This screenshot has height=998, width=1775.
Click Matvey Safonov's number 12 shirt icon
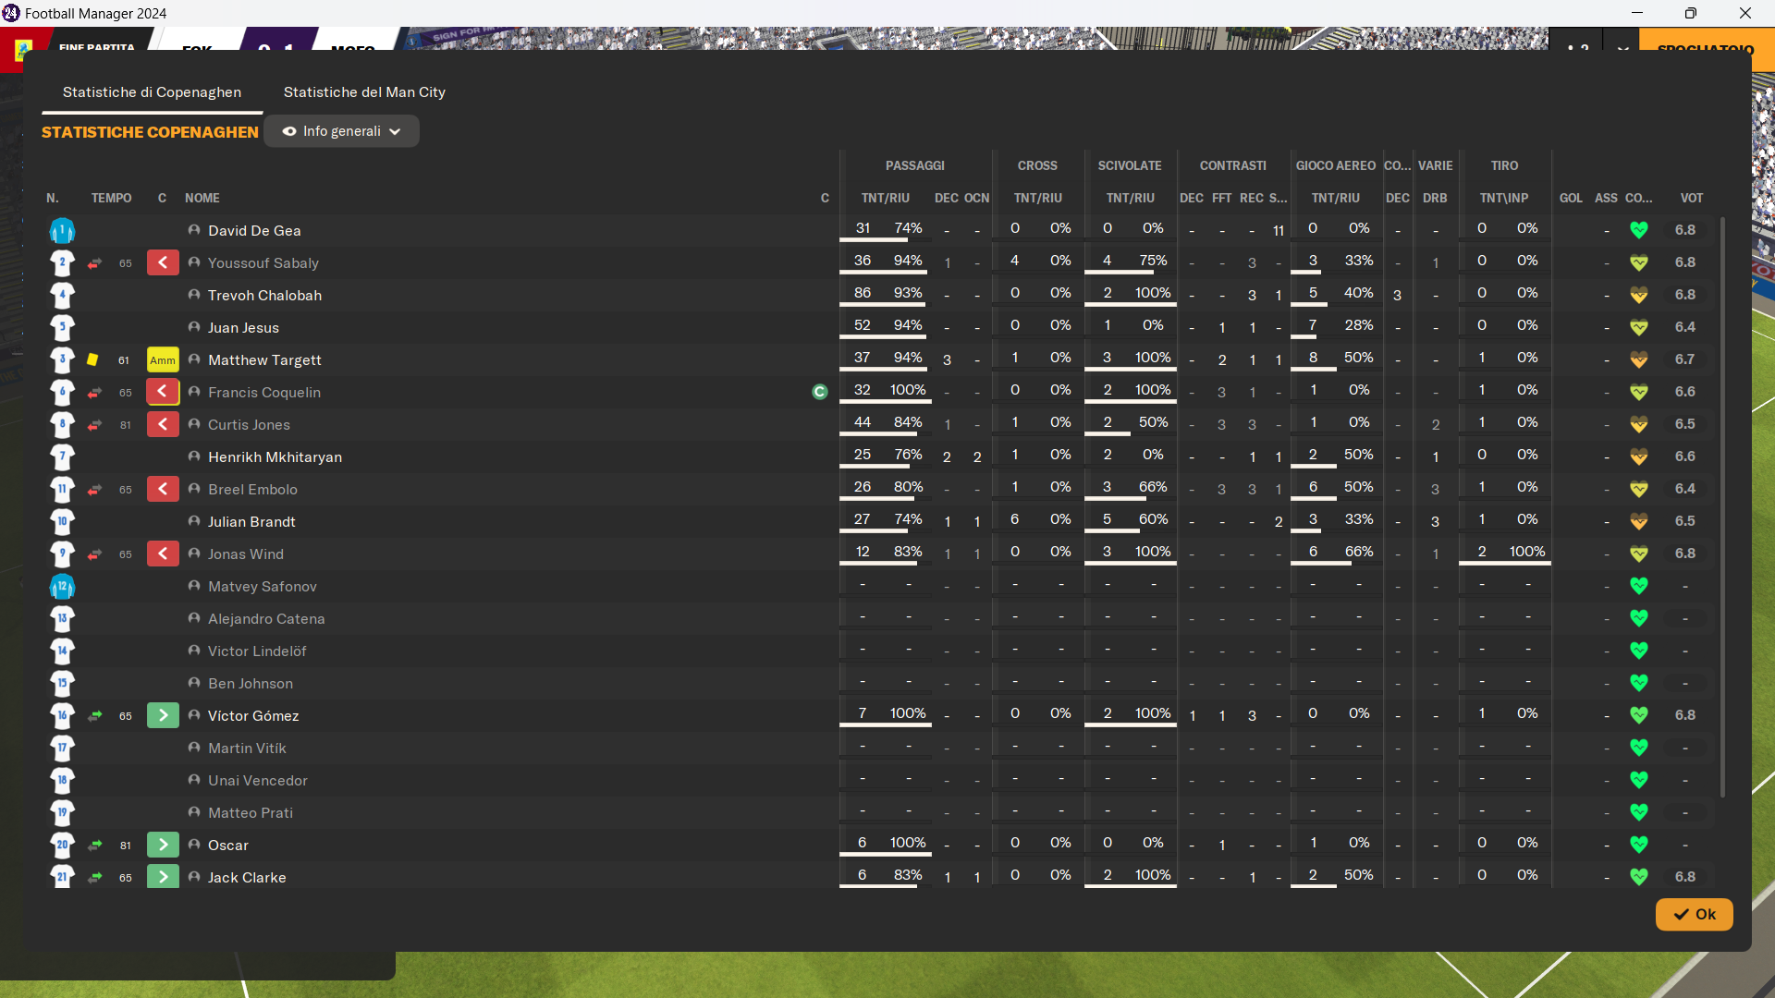pos(62,587)
